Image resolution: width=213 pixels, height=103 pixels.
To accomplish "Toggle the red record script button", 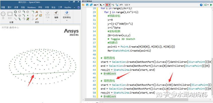I will click(107, 5).
